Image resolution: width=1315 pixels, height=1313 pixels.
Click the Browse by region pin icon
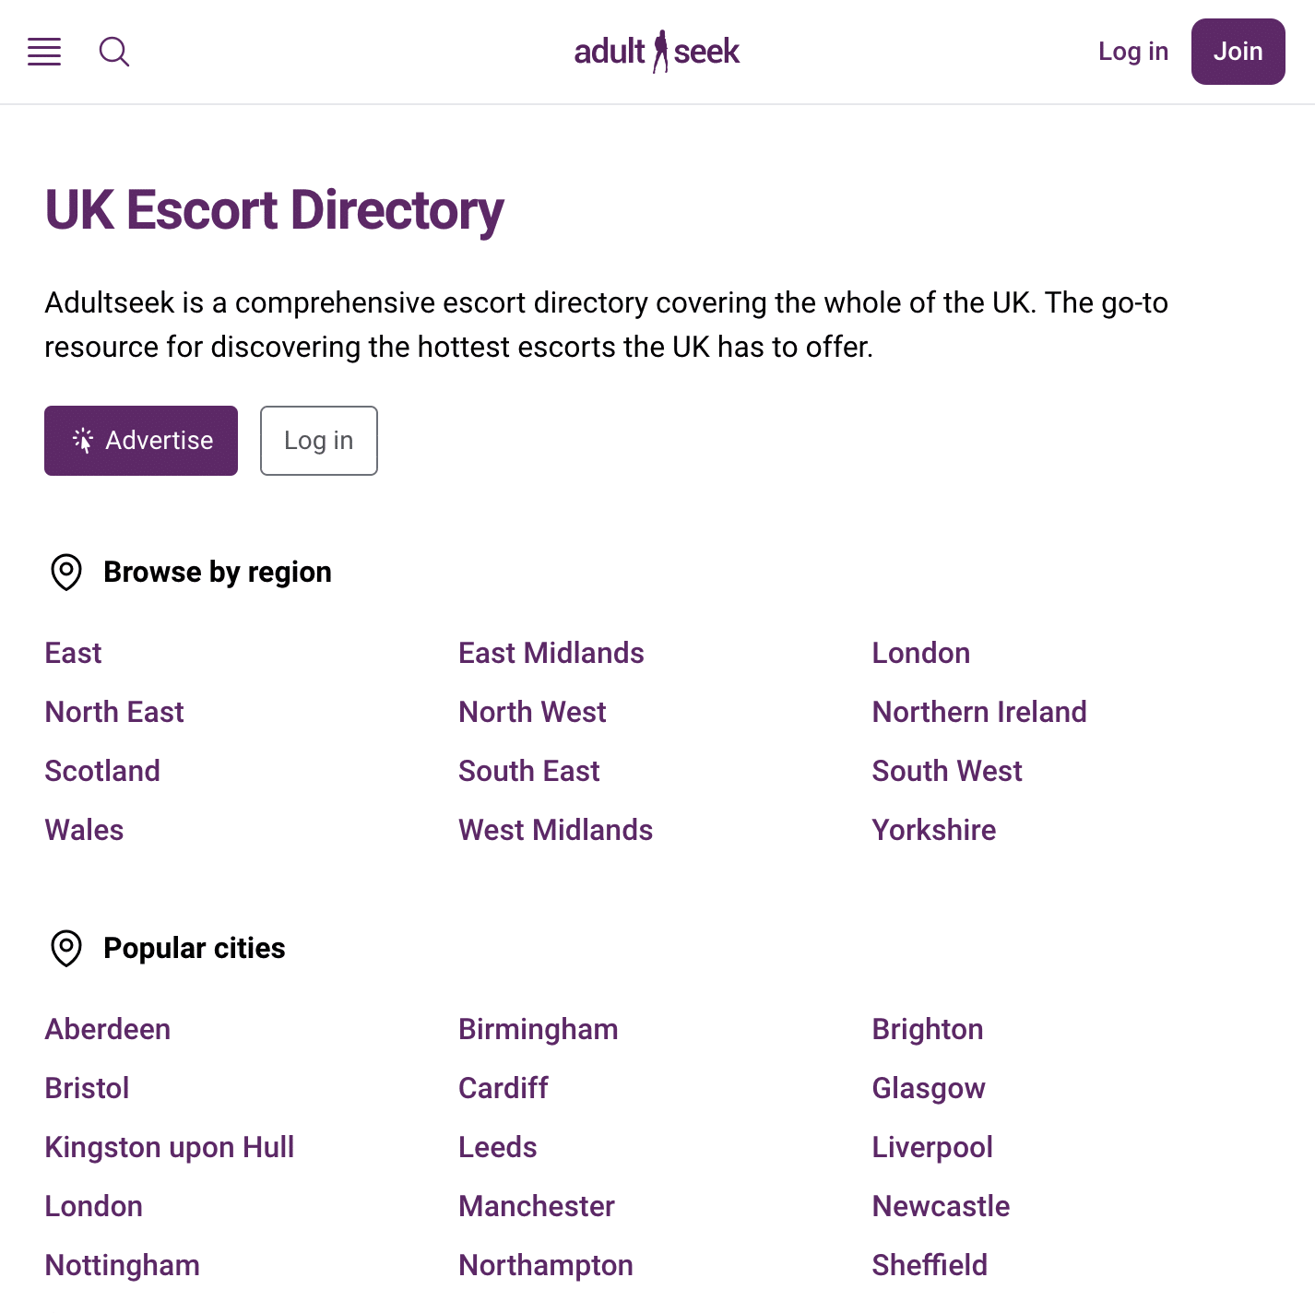[66, 572]
